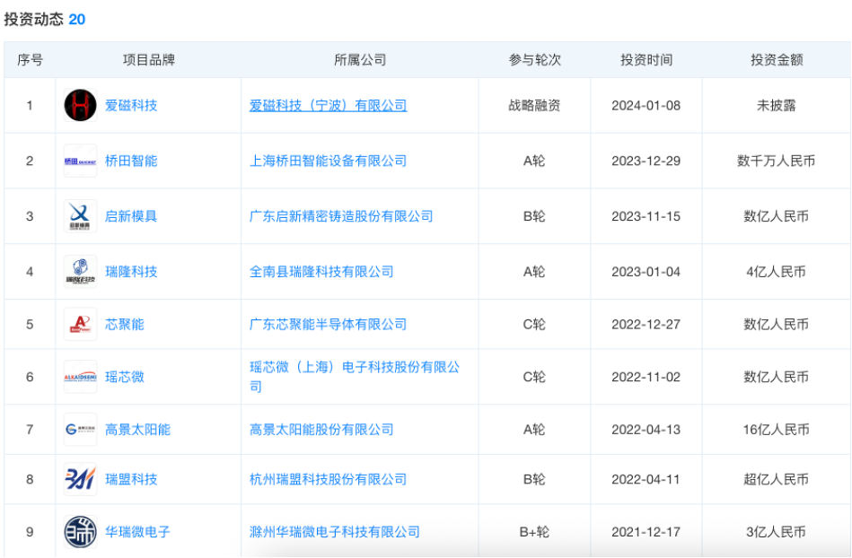Click the 瑞隆科技 brand logo icon
The image size is (852, 558).
[x=81, y=272]
